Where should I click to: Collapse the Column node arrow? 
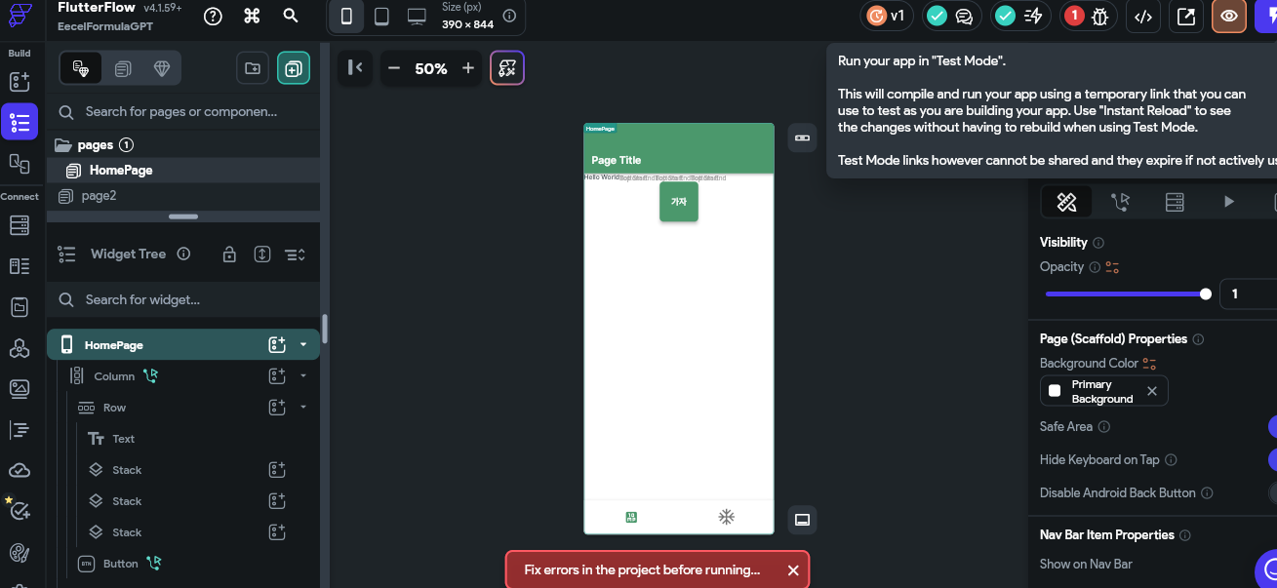tap(303, 375)
